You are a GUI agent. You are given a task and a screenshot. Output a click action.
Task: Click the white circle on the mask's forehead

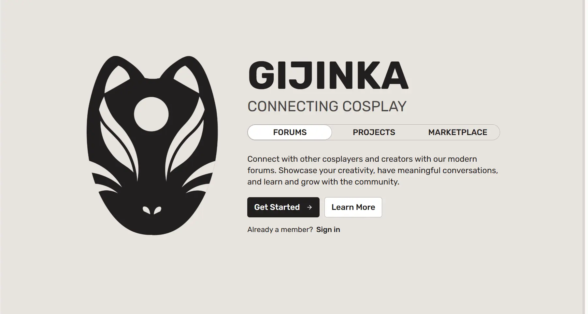151,114
